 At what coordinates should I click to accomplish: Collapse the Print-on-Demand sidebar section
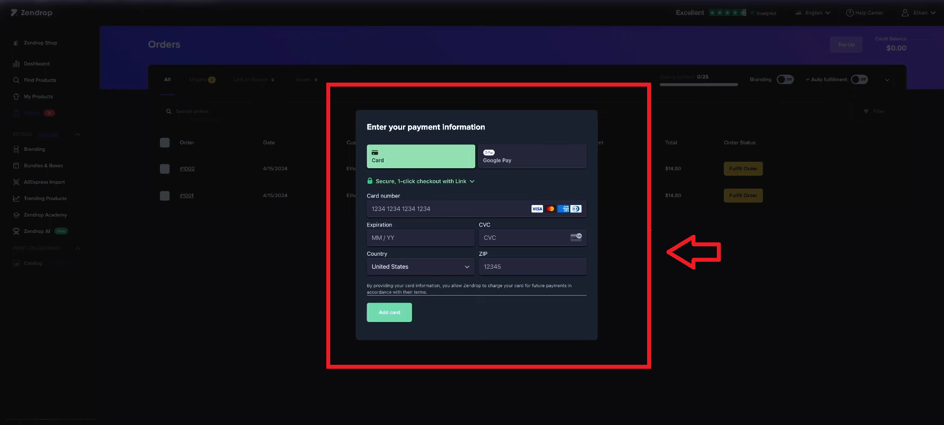(x=77, y=248)
